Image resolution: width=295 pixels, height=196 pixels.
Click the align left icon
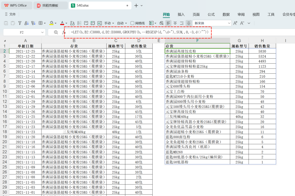tap(168, 23)
